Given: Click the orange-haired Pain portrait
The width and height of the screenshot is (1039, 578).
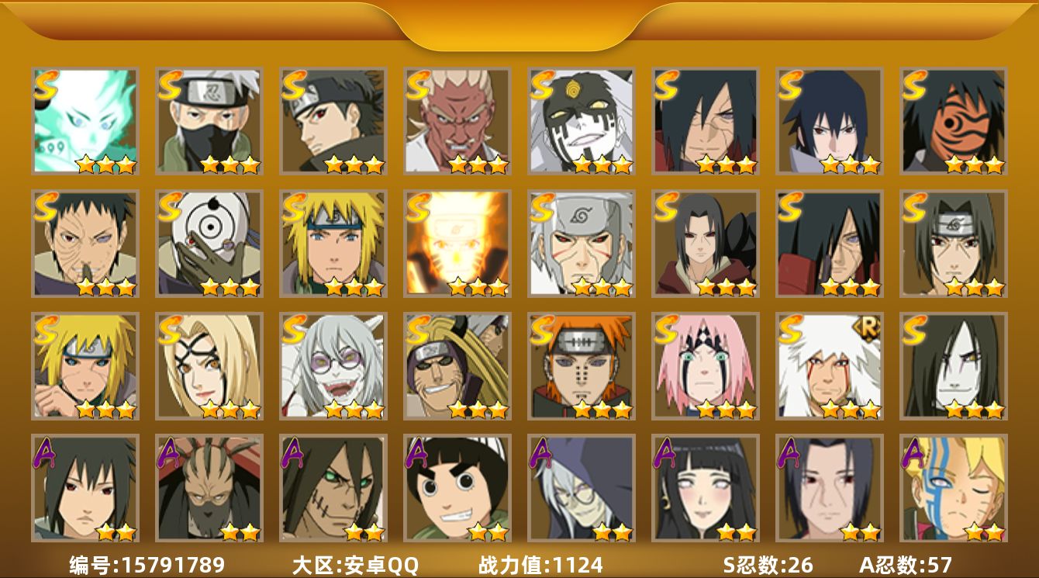Looking at the screenshot, I should tap(582, 366).
